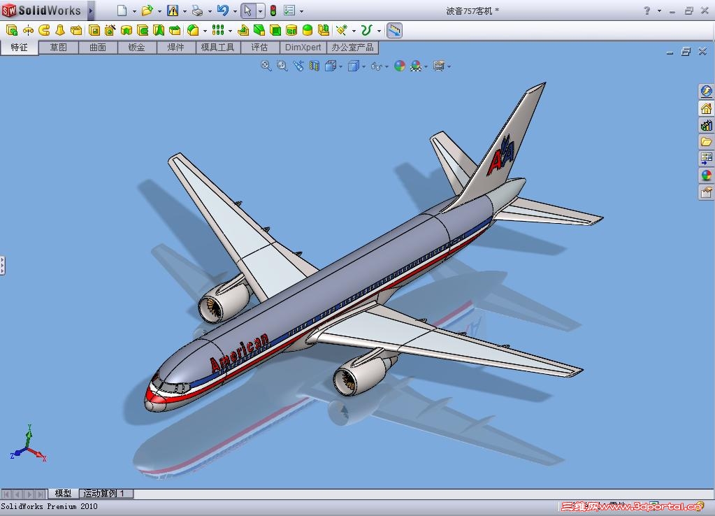Open the DimXpert tab
The image size is (715, 516).
(303, 48)
